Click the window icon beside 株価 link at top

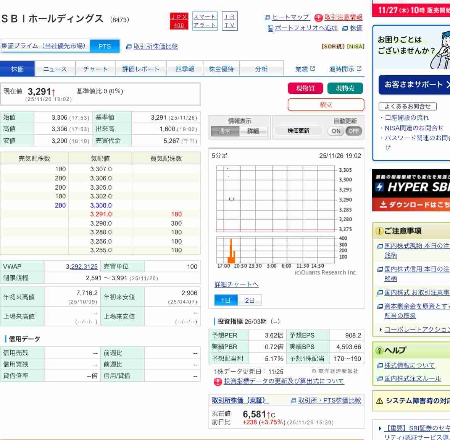click(345, 28)
